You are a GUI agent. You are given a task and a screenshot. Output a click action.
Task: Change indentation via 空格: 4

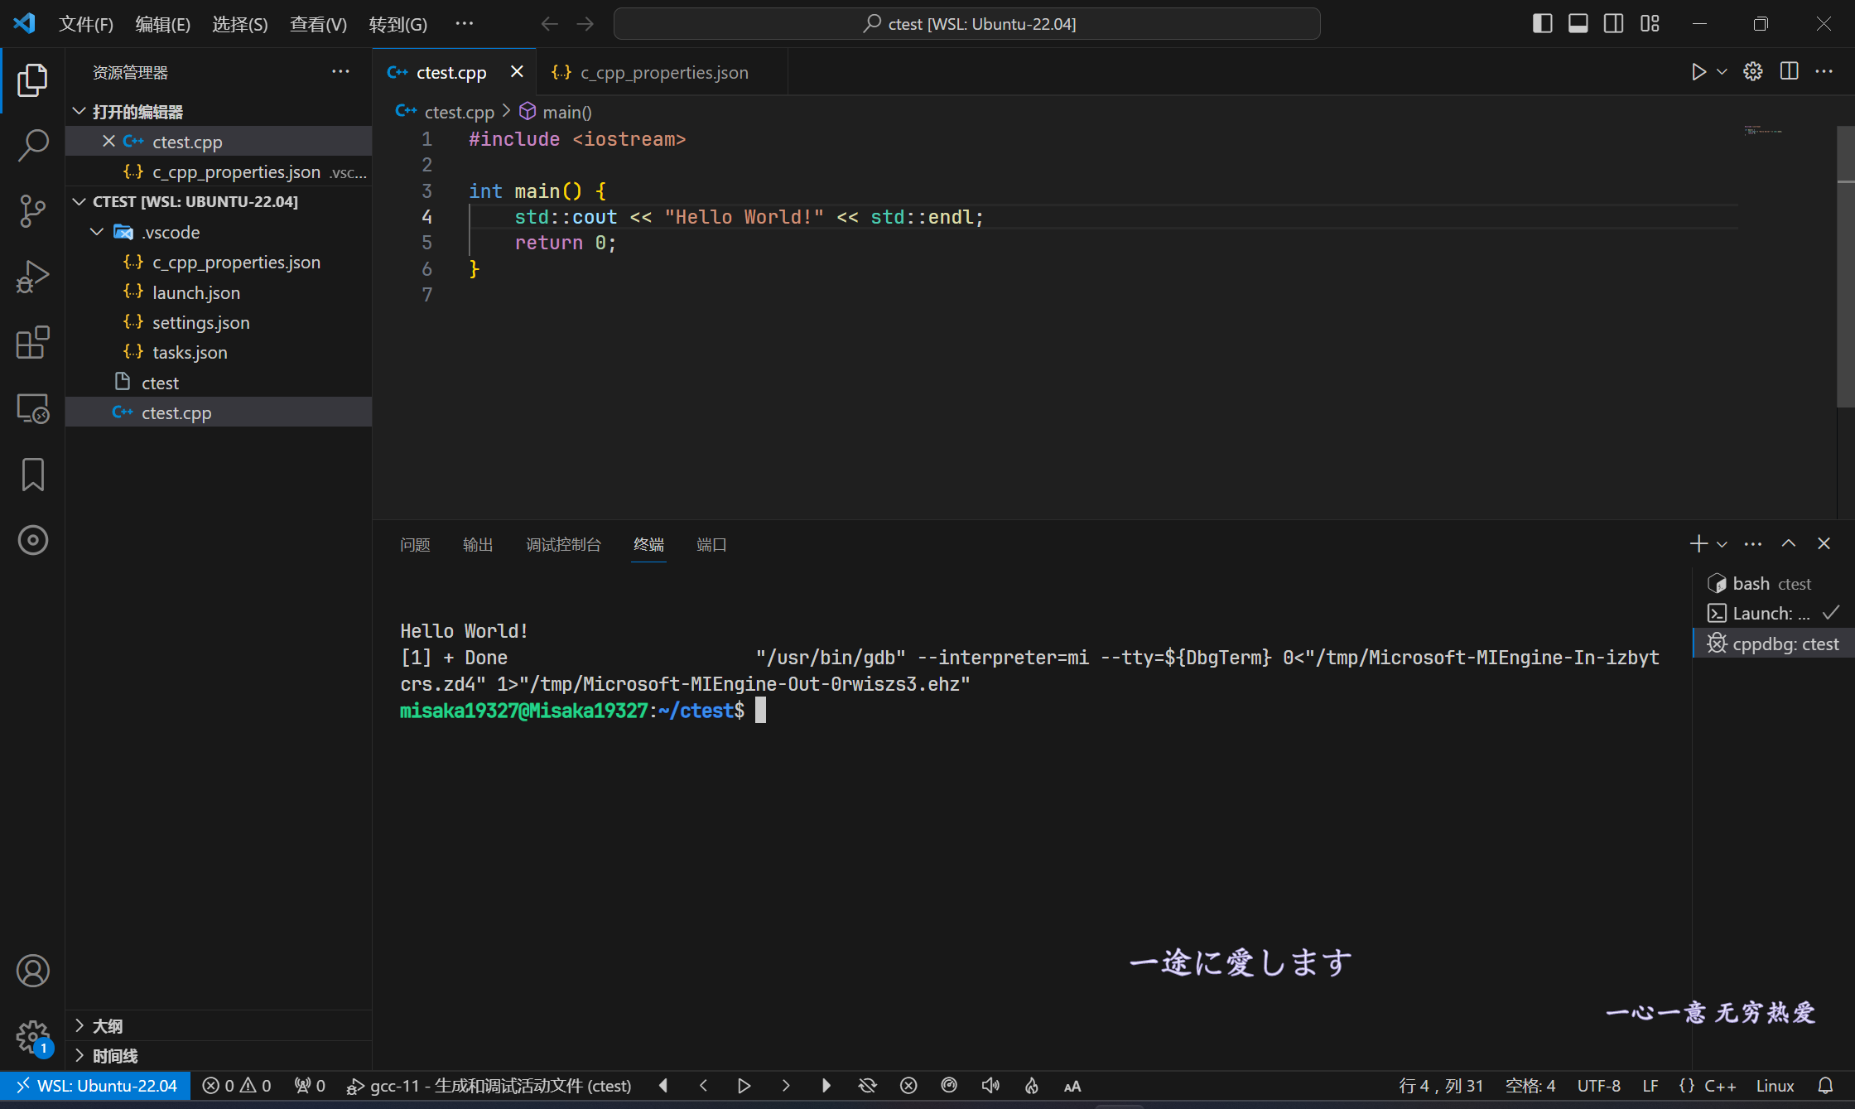coord(1530,1086)
